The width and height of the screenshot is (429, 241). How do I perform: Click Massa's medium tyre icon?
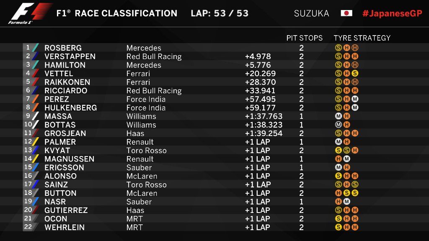[x=338, y=116]
